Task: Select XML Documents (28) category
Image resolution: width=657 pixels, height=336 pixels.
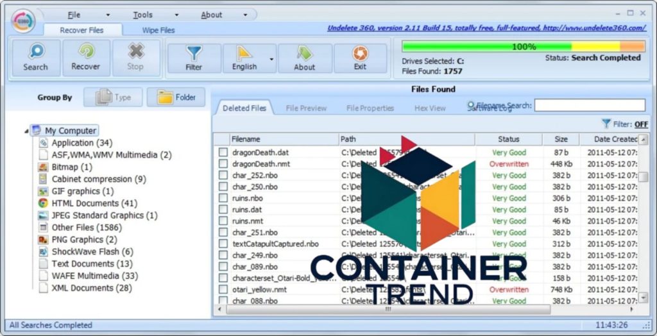Action: 92,289
